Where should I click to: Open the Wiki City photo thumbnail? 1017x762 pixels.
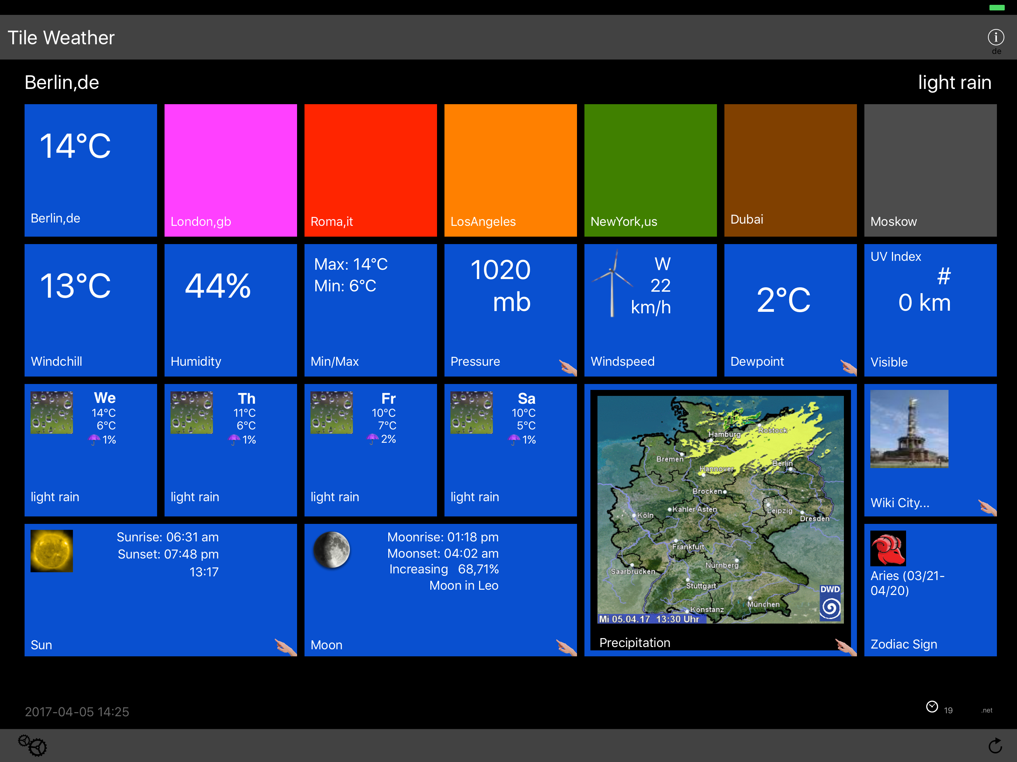[x=909, y=429]
